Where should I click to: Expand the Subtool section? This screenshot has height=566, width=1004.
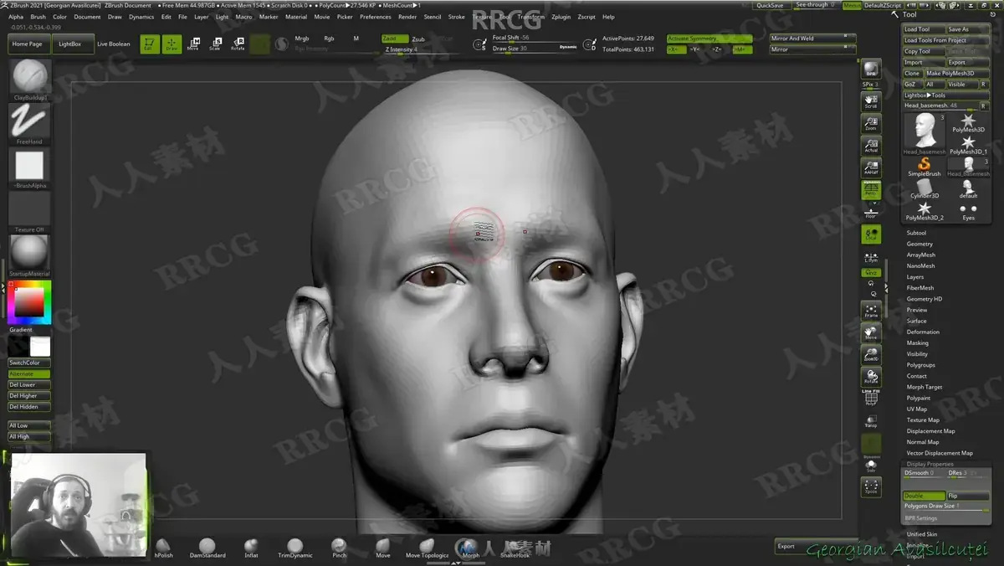(916, 233)
